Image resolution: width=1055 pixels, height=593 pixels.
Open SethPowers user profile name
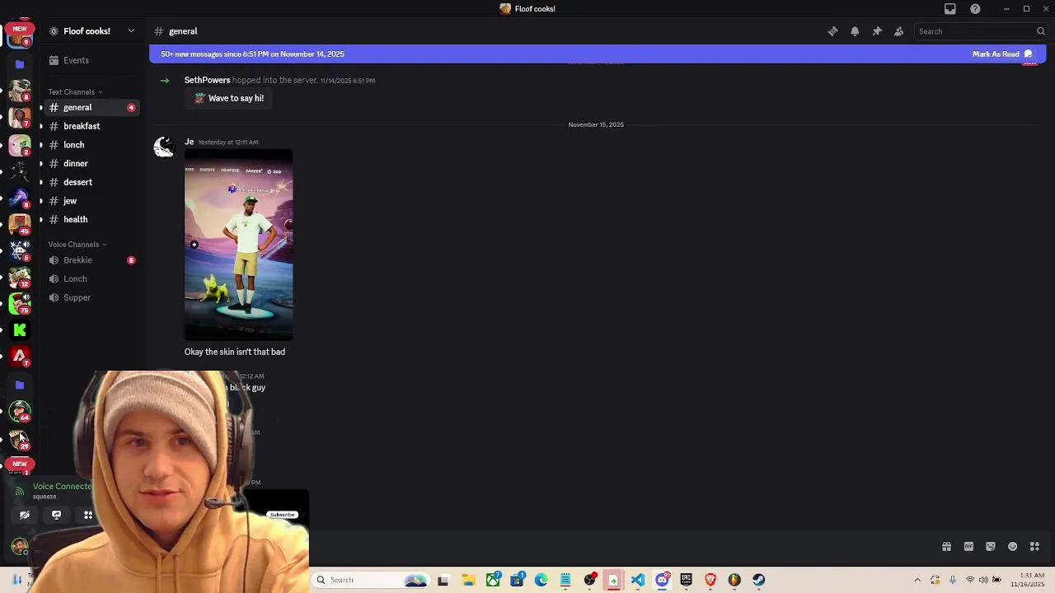[207, 80]
